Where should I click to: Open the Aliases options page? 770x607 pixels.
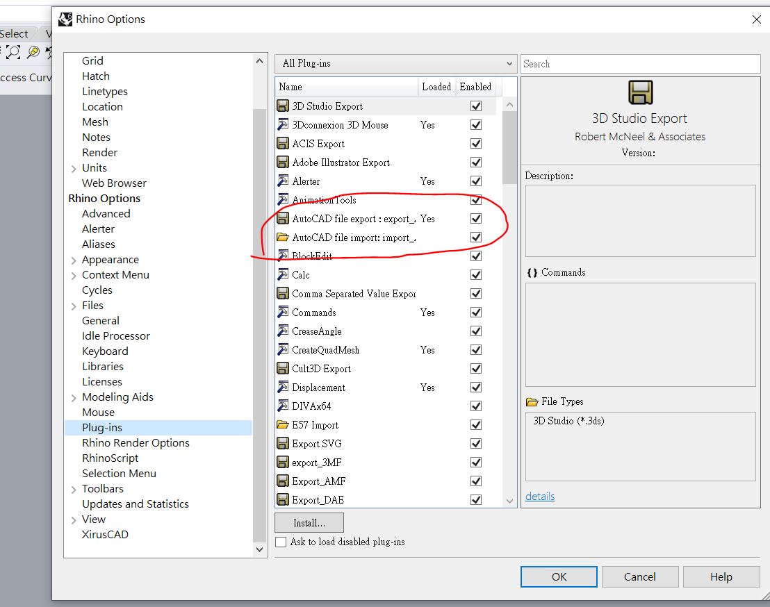99,244
